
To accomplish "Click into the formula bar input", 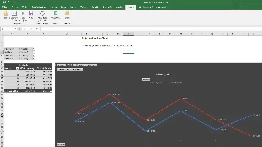I will point(150,29).
